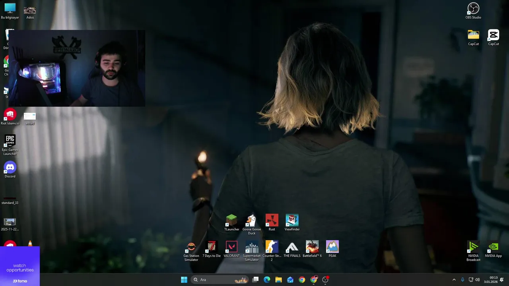509x286 pixels.
Task: Click the microphone icon in system tray
Action: [462, 280]
